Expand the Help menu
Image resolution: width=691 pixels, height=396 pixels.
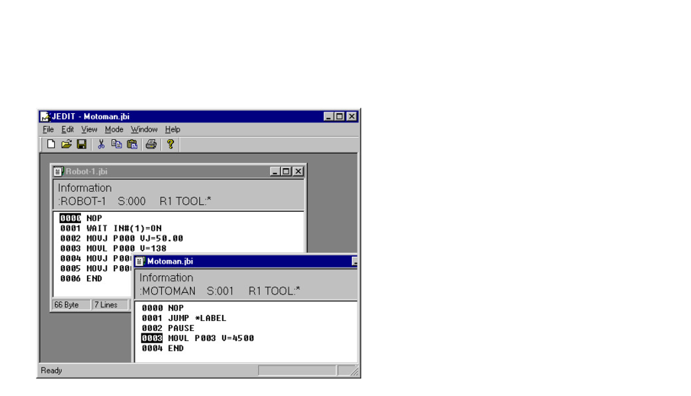tap(173, 130)
